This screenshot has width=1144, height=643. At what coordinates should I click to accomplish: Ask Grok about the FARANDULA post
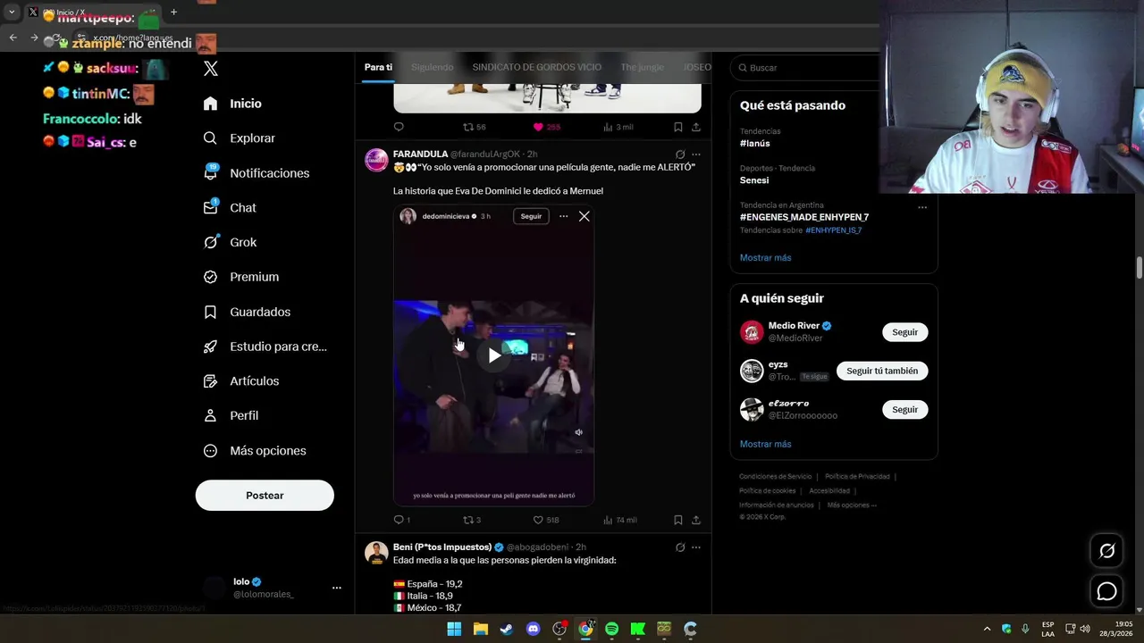point(680,154)
